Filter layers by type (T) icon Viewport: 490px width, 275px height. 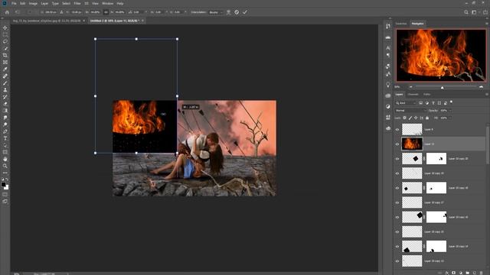433,103
